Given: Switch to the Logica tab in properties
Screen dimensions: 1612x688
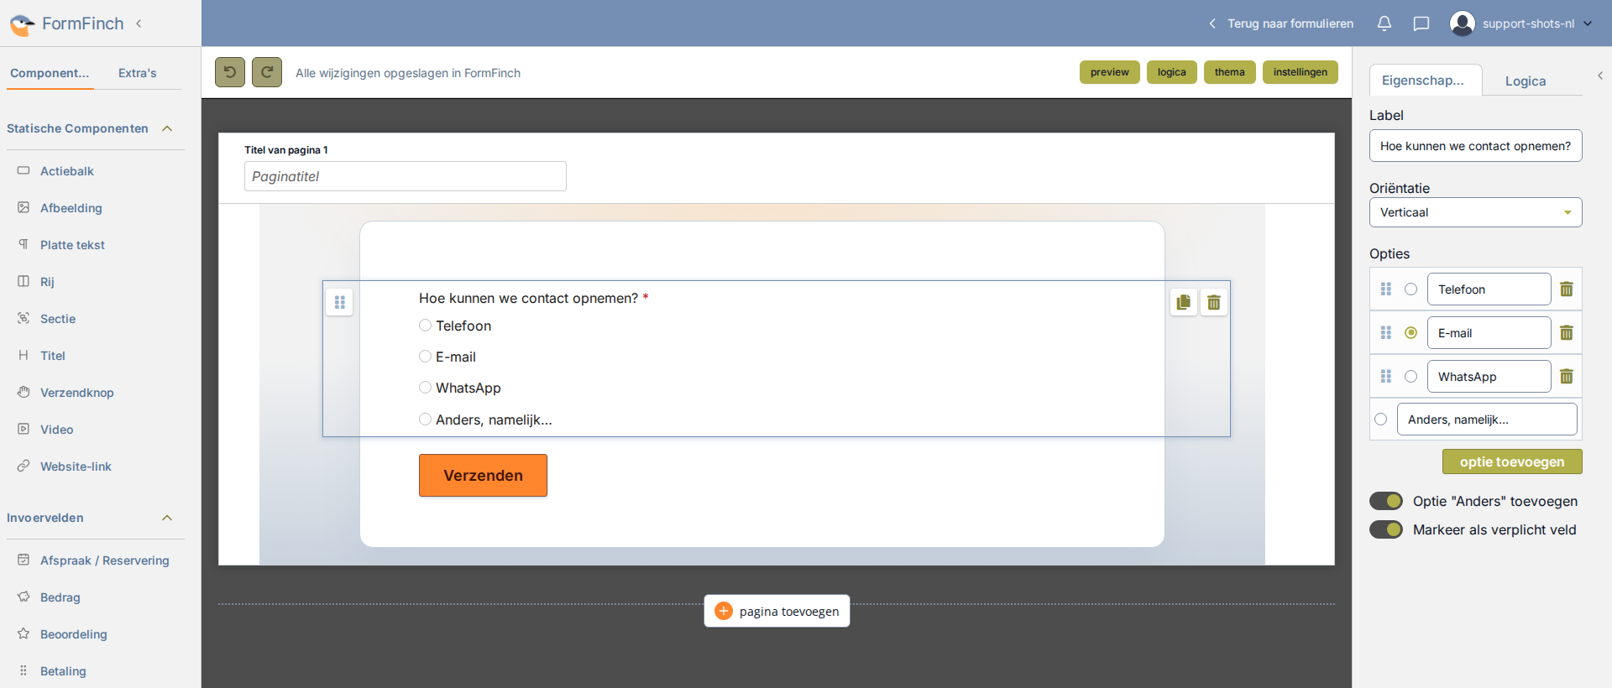Looking at the screenshot, I should click(1526, 81).
